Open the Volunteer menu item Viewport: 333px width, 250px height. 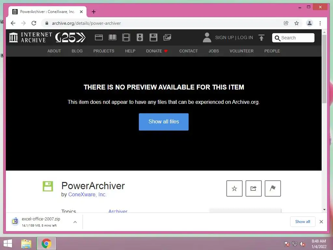point(242,51)
